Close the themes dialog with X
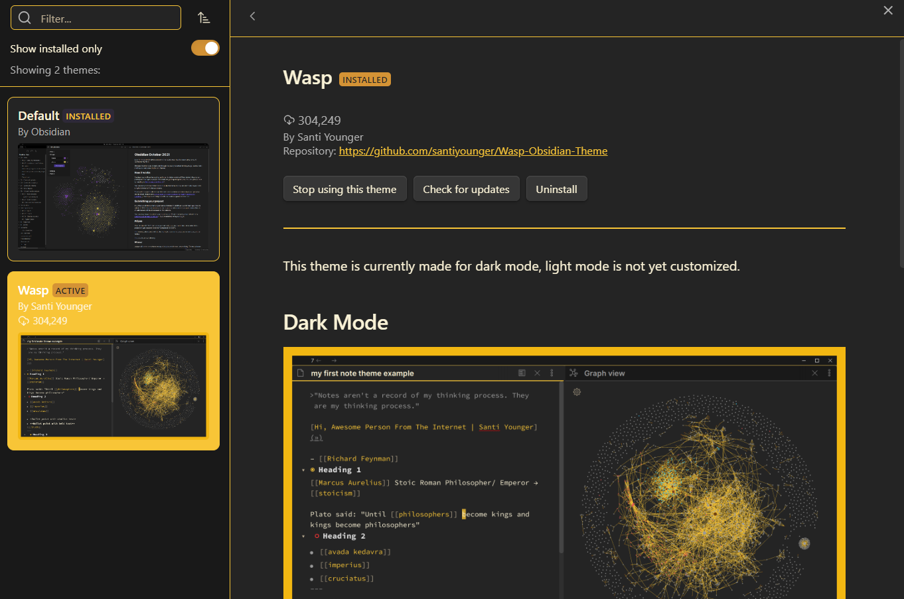 [888, 10]
